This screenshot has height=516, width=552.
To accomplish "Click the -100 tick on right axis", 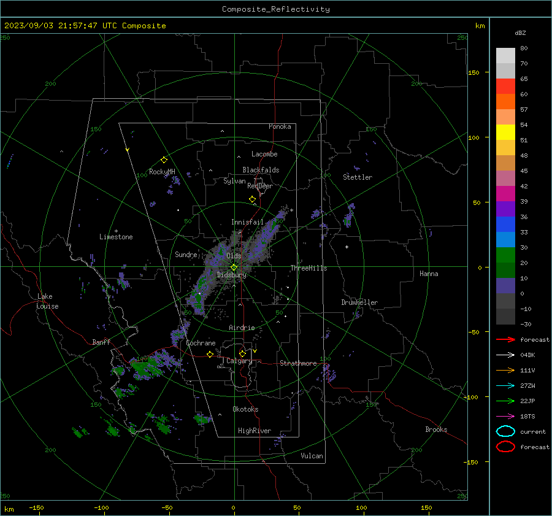I will (471, 398).
